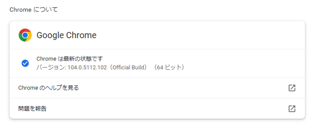
Task: Click the Google Chrome logo icon
Action: (25, 35)
